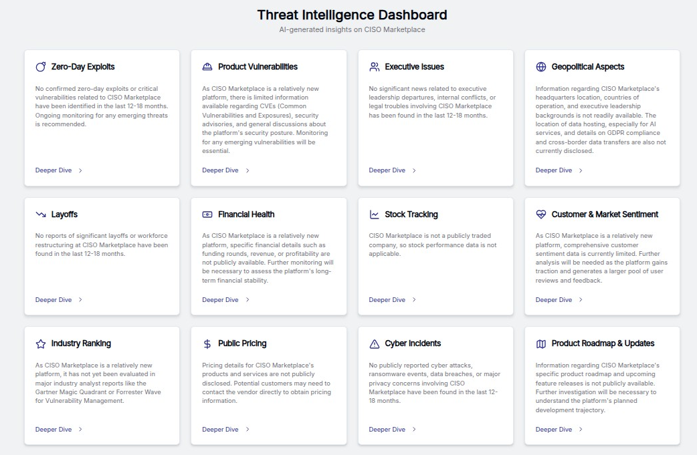Viewport: 697px width, 455px height.
Task: Expand the chevron beside Layoffs Deeper Dive
Action: (80, 300)
